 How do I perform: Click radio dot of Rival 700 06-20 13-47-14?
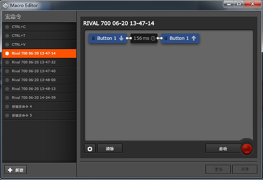pos(7,54)
